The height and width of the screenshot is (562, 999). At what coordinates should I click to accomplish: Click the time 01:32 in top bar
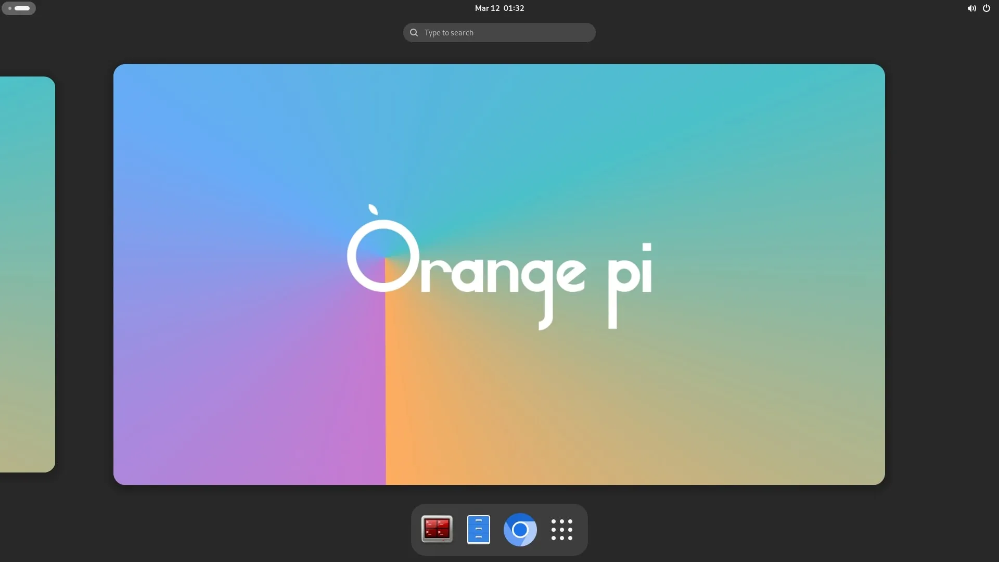click(514, 8)
